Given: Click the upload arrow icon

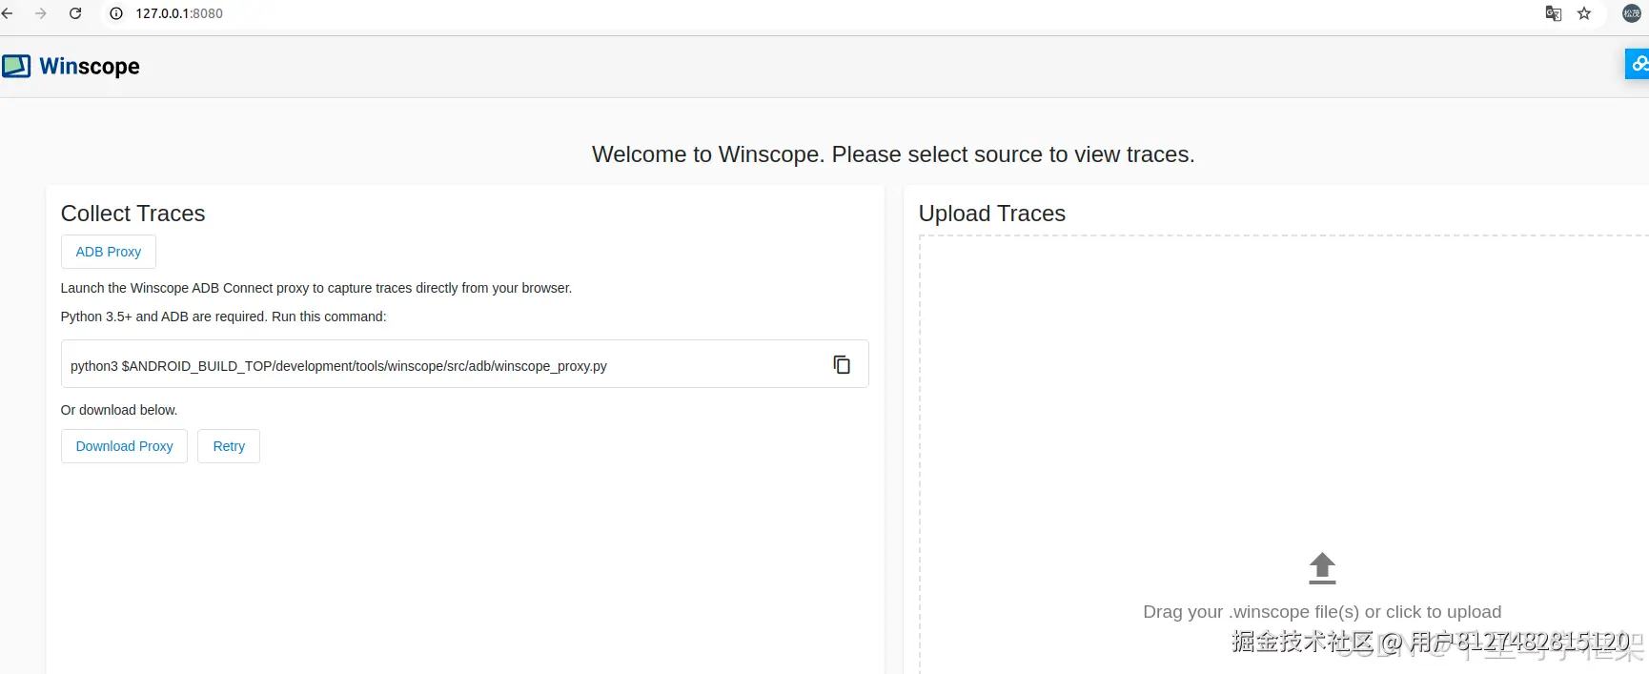Looking at the screenshot, I should (1322, 568).
